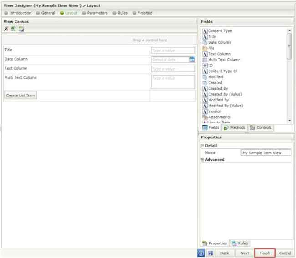Go to the Finished wizard step

click(143, 13)
